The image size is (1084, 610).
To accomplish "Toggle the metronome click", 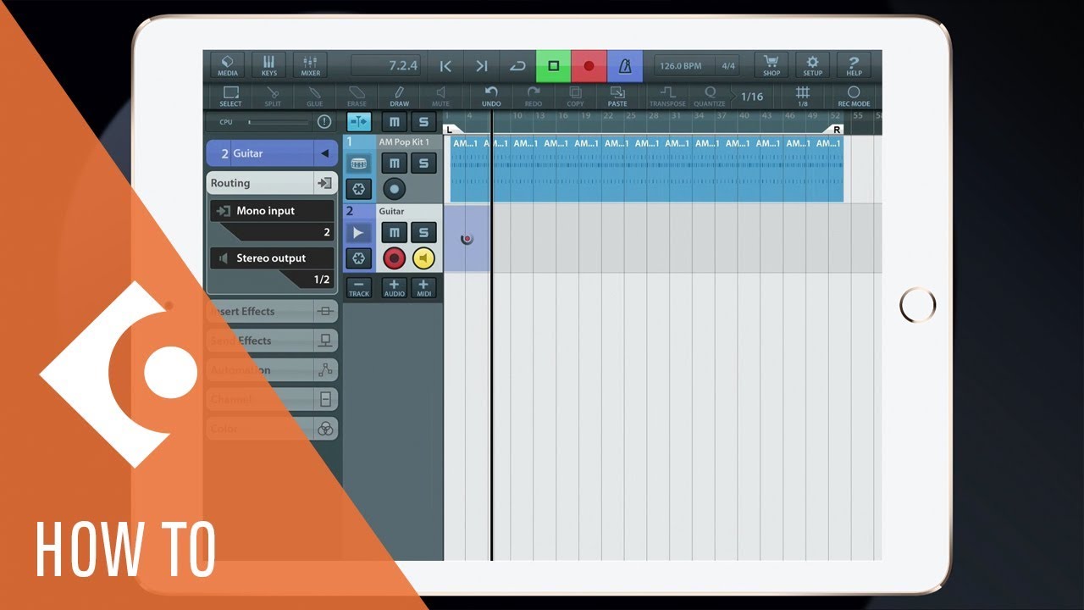I will (625, 66).
